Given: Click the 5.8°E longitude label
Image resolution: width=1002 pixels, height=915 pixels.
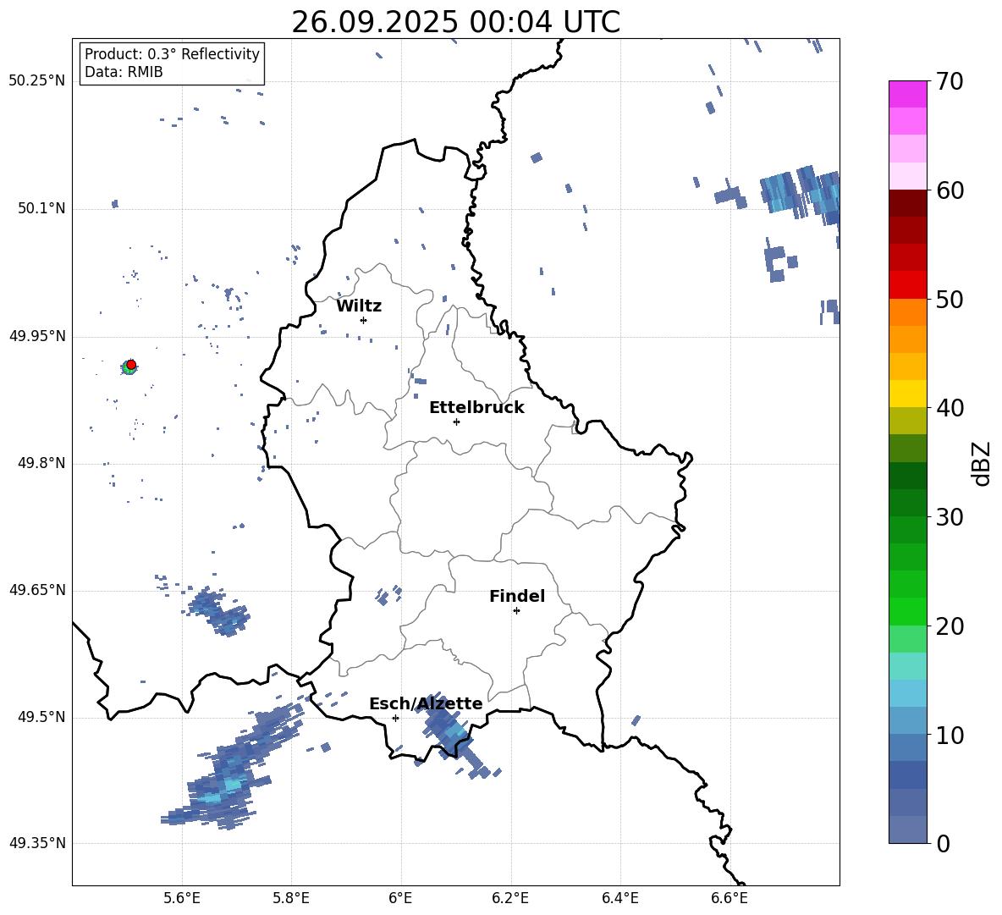Looking at the screenshot, I should [x=291, y=898].
